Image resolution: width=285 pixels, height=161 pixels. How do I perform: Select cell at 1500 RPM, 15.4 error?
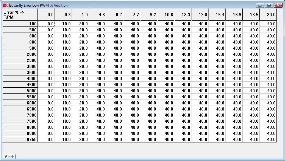[217, 48]
